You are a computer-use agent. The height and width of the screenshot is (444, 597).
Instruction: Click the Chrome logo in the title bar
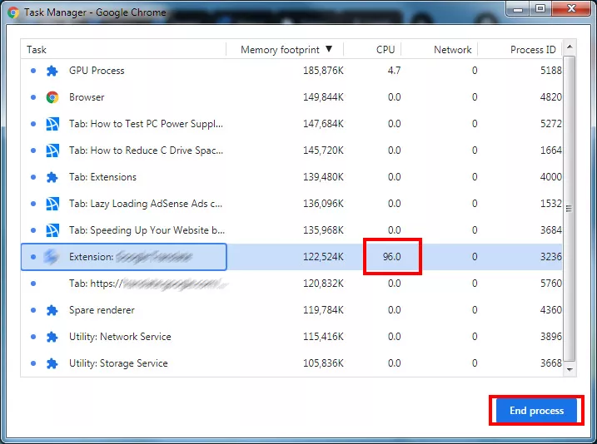pos(13,12)
